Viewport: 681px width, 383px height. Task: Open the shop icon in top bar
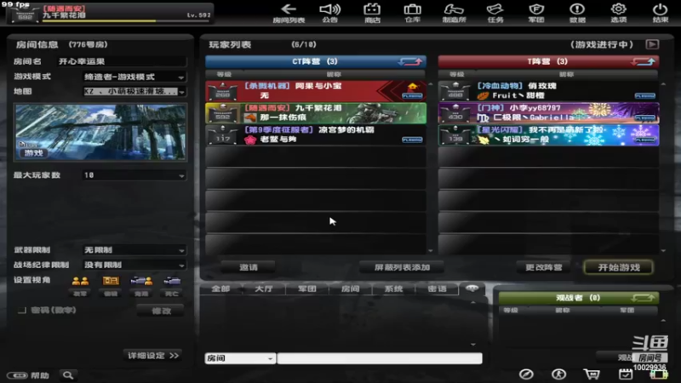[372, 9]
